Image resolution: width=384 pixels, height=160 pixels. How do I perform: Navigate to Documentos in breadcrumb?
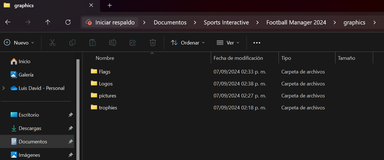(170, 22)
